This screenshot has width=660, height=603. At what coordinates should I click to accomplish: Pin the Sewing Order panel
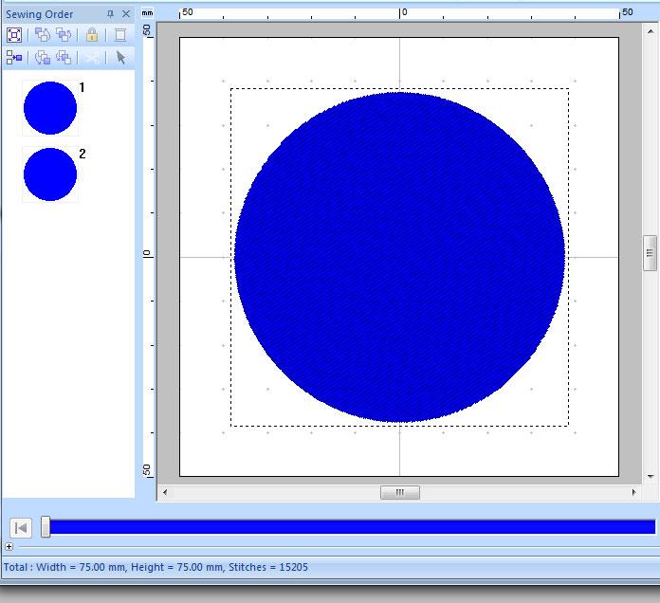pyautogui.click(x=110, y=14)
